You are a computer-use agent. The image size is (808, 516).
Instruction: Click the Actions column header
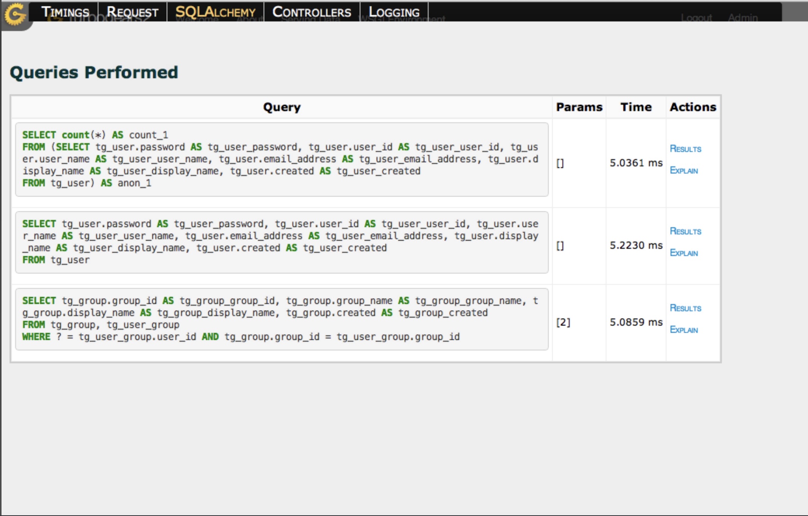[x=693, y=107]
